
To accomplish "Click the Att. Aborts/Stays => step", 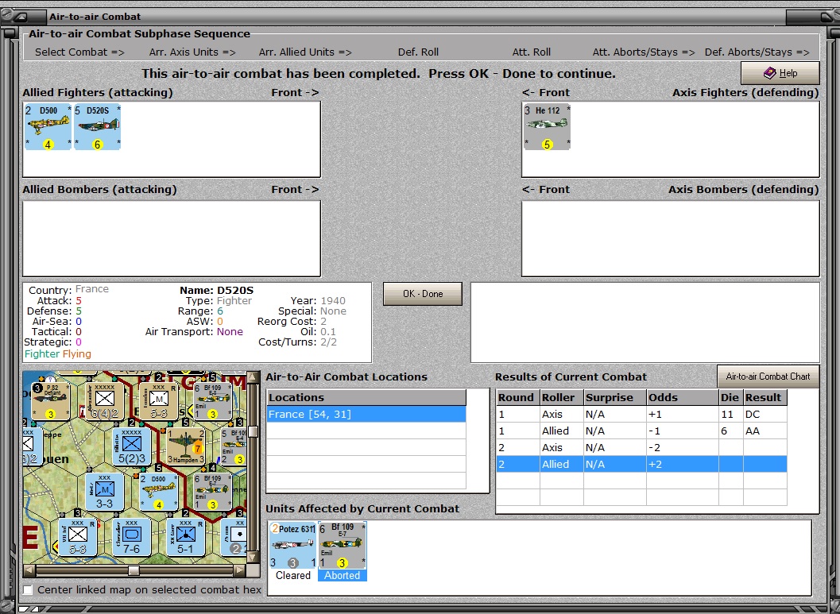I will [644, 52].
